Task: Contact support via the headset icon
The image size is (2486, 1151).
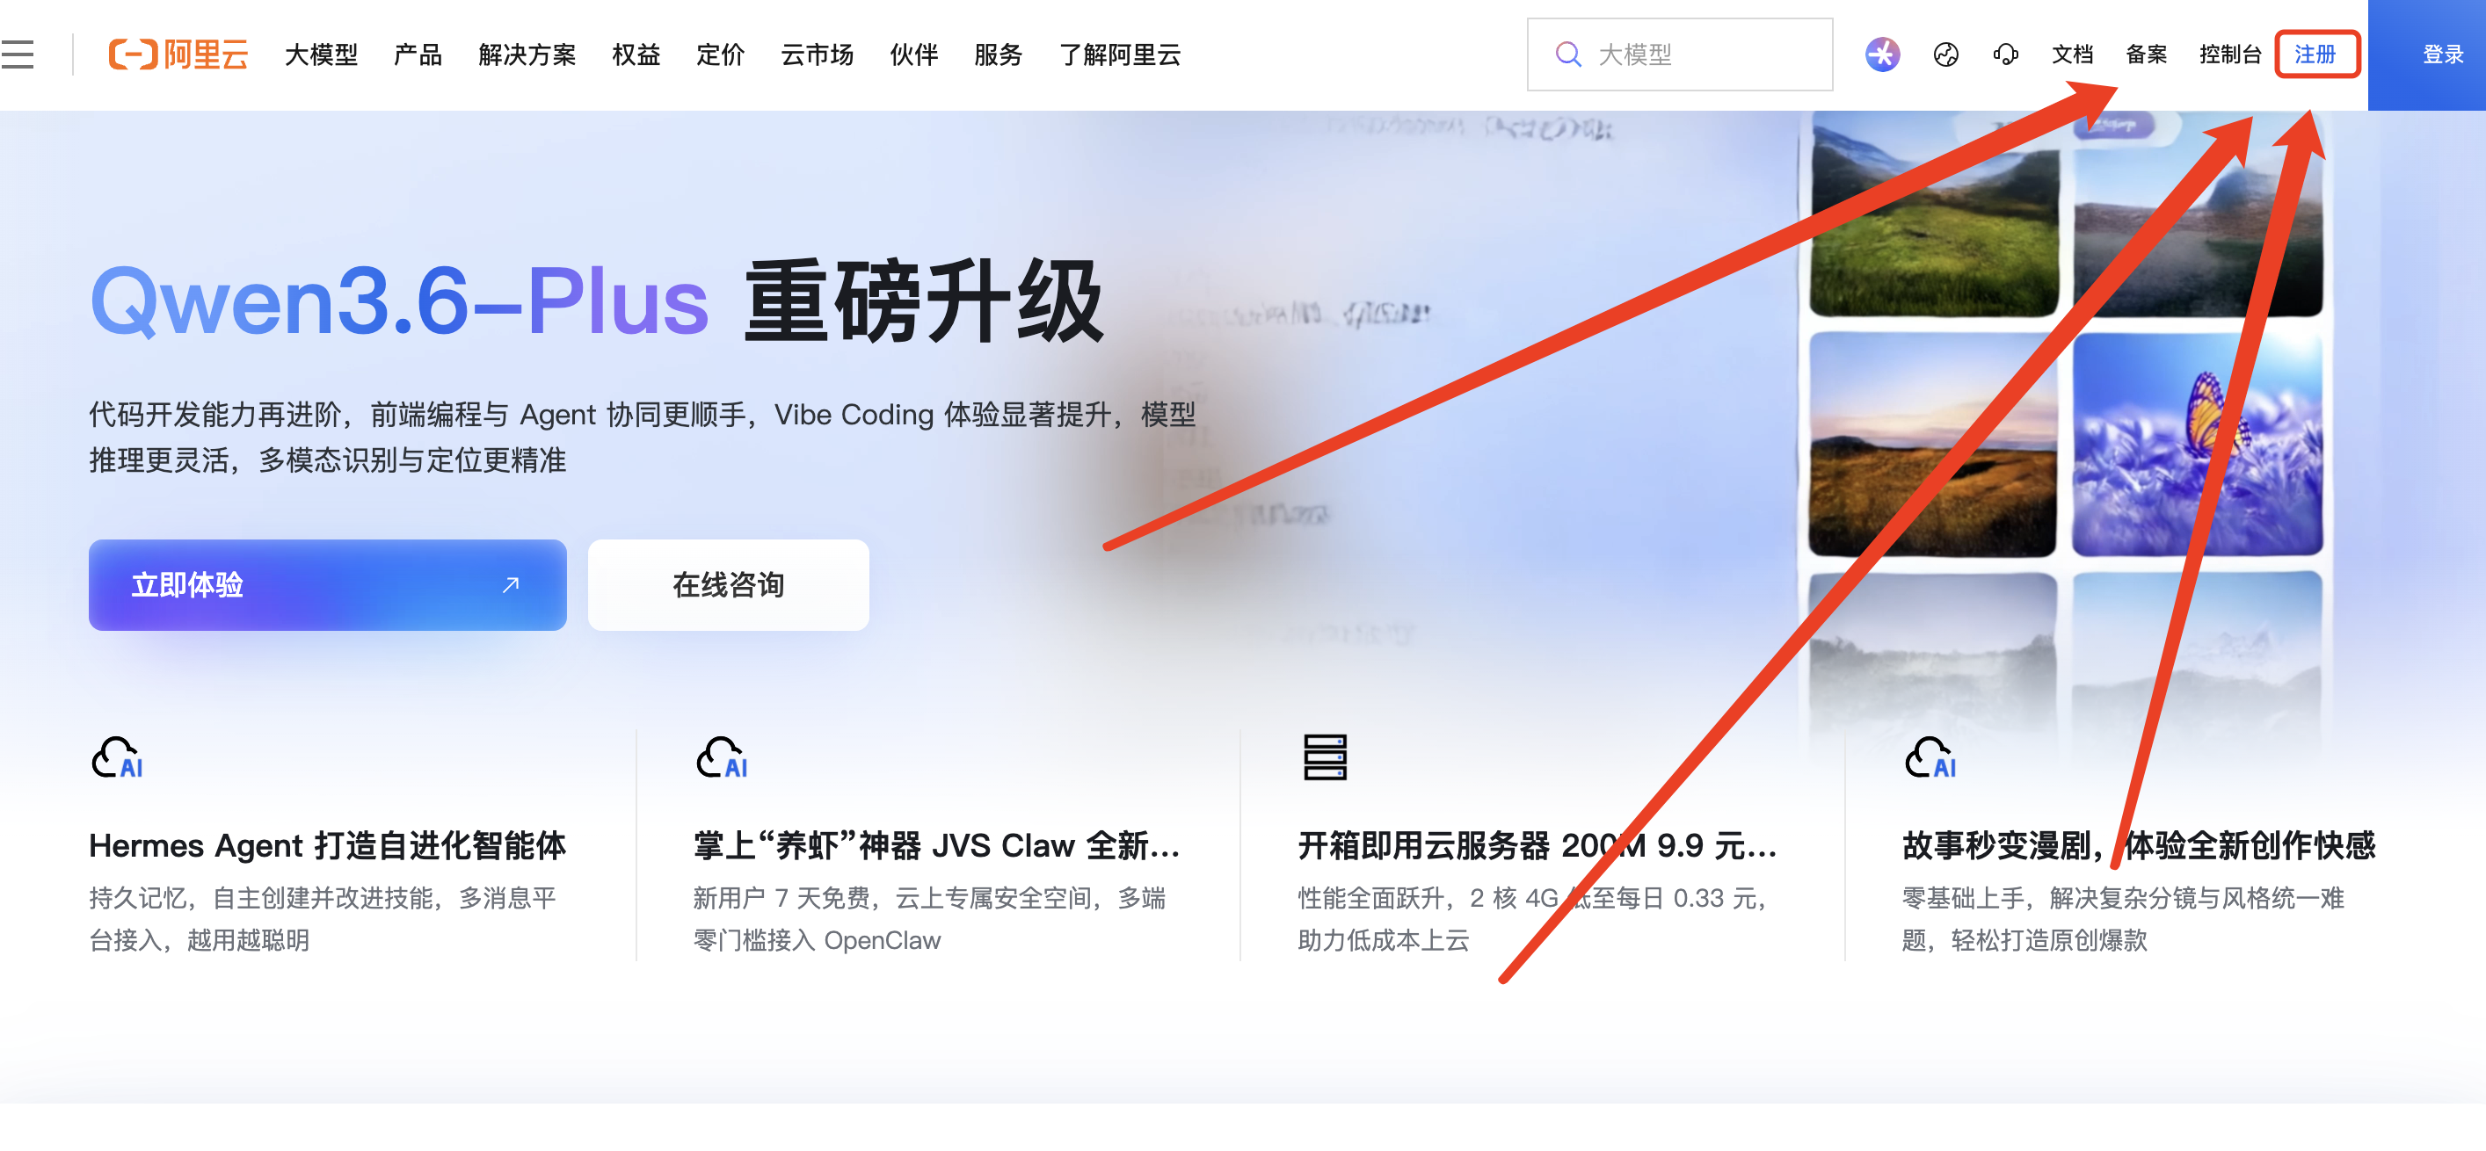Action: [2005, 55]
